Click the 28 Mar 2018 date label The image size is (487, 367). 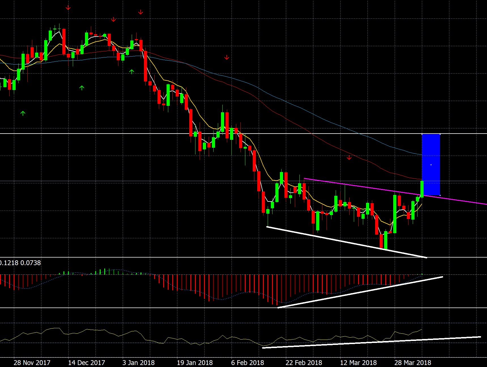click(x=412, y=362)
